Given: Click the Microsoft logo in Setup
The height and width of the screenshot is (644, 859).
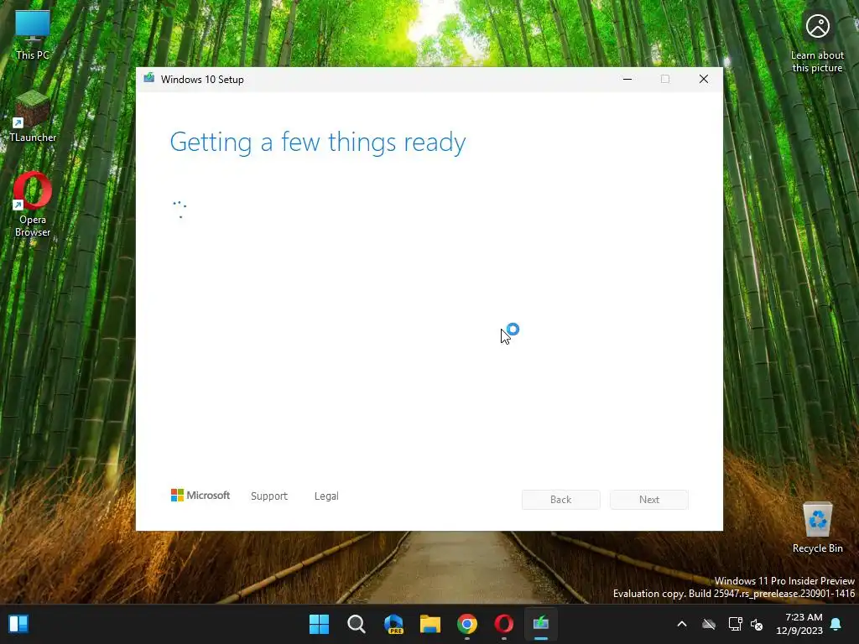Looking at the screenshot, I should (x=200, y=496).
